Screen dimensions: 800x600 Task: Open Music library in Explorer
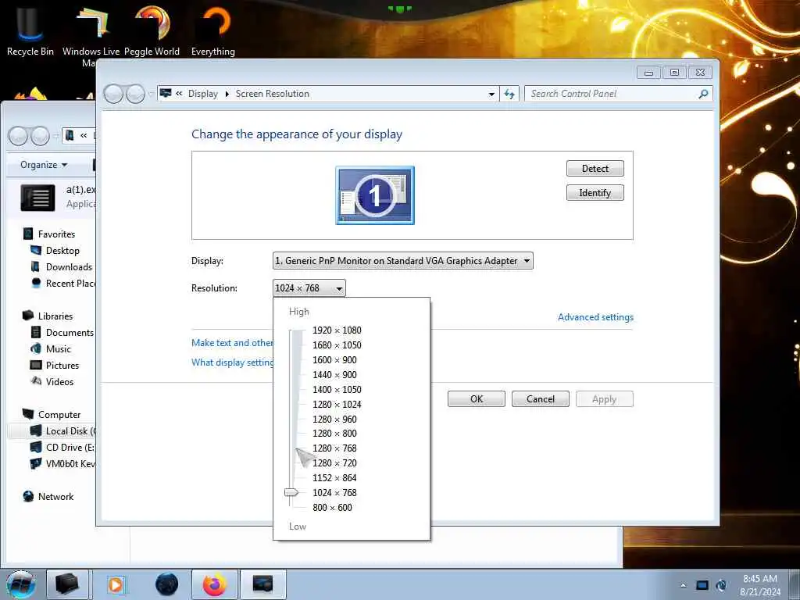pos(51,349)
